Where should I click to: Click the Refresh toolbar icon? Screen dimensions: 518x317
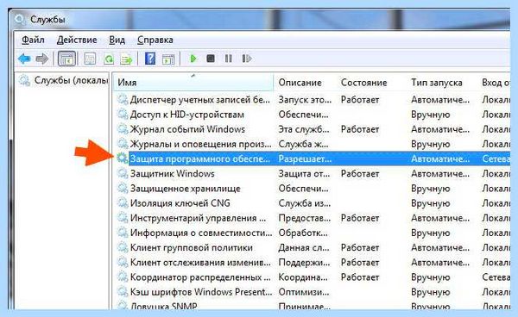pos(109,59)
